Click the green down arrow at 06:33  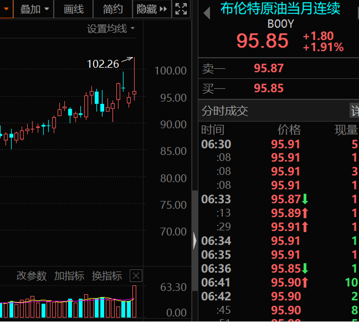pos(305,199)
